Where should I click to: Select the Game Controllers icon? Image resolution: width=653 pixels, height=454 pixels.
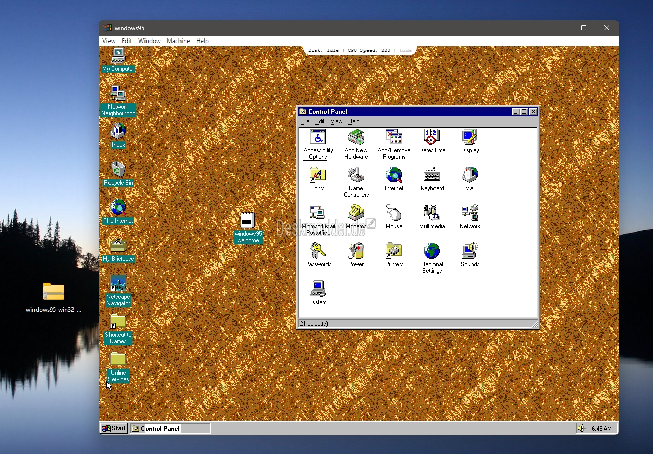pyautogui.click(x=356, y=175)
